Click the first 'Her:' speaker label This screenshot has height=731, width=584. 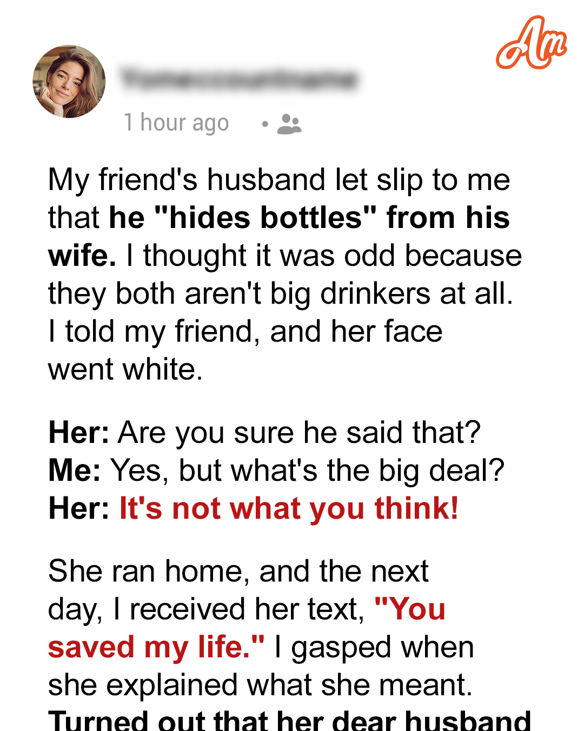(x=79, y=433)
